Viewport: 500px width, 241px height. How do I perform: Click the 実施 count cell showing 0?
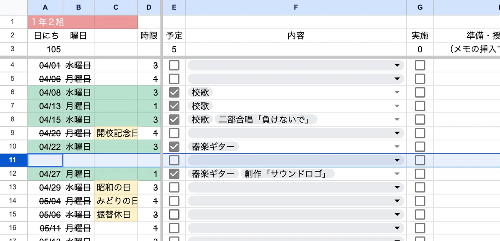point(420,49)
